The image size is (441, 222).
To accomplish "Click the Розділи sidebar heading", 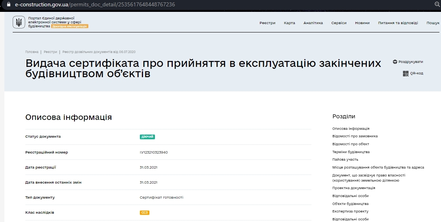I will [x=344, y=116].
